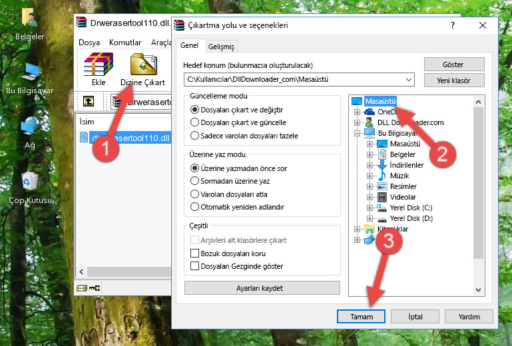Expand the Kitaplıklar tree node

click(357, 229)
